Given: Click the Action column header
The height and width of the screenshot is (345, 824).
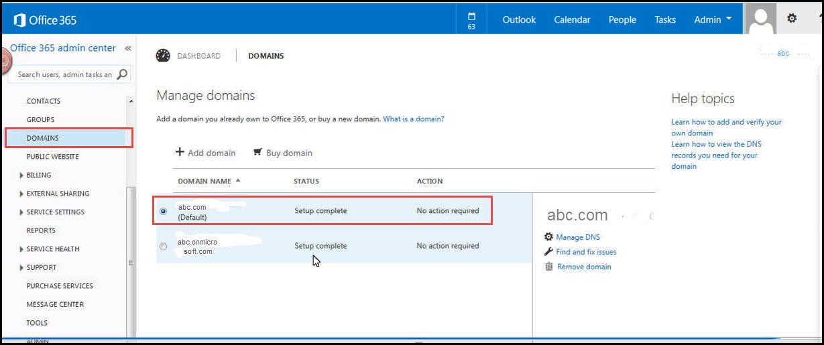Looking at the screenshot, I should [430, 181].
